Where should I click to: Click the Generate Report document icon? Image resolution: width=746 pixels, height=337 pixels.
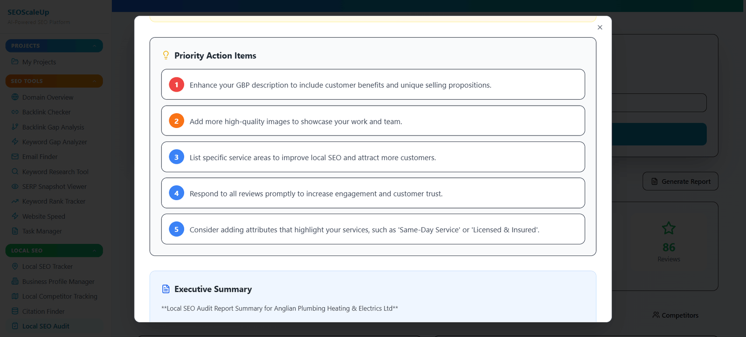click(x=655, y=182)
